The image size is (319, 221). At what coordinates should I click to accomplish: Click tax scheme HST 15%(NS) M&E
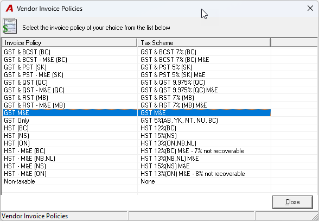coord(165,166)
